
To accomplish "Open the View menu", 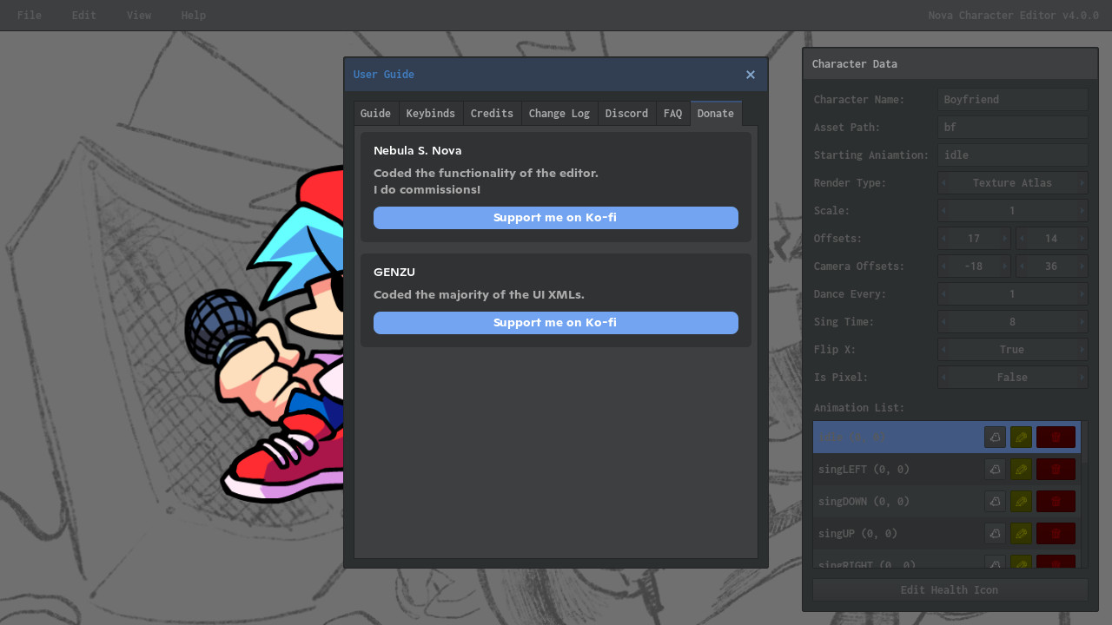I will (139, 16).
